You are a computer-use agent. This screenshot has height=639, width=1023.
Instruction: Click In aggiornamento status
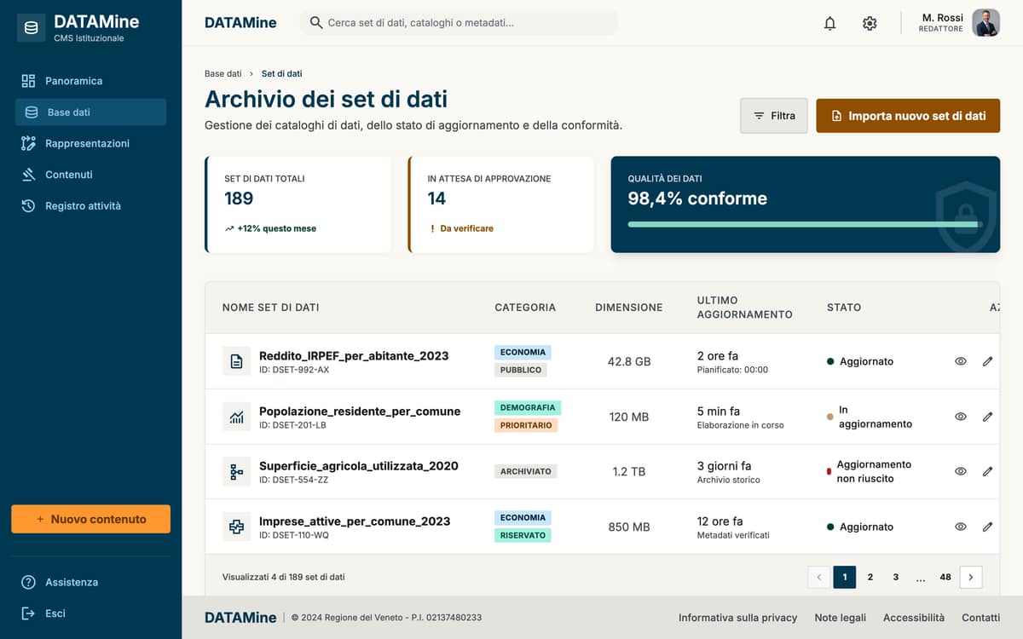(x=870, y=417)
